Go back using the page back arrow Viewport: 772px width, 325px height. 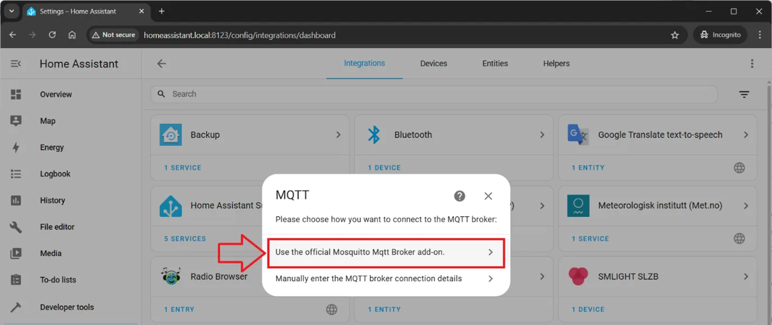tap(161, 64)
